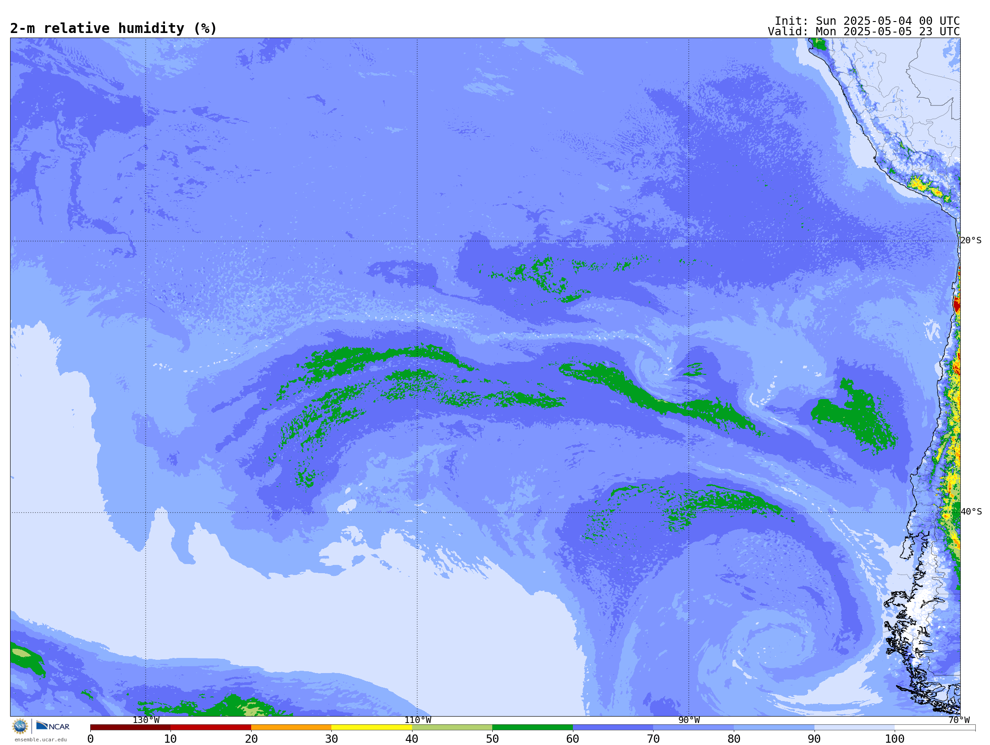Image resolution: width=990 pixels, height=745 pixels.
Task: Click the 90-100 pale blue color swatch
Action: click(854, 728)
